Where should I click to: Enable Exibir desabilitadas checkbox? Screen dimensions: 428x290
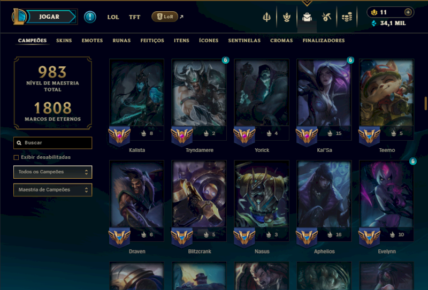pos(16,157)
